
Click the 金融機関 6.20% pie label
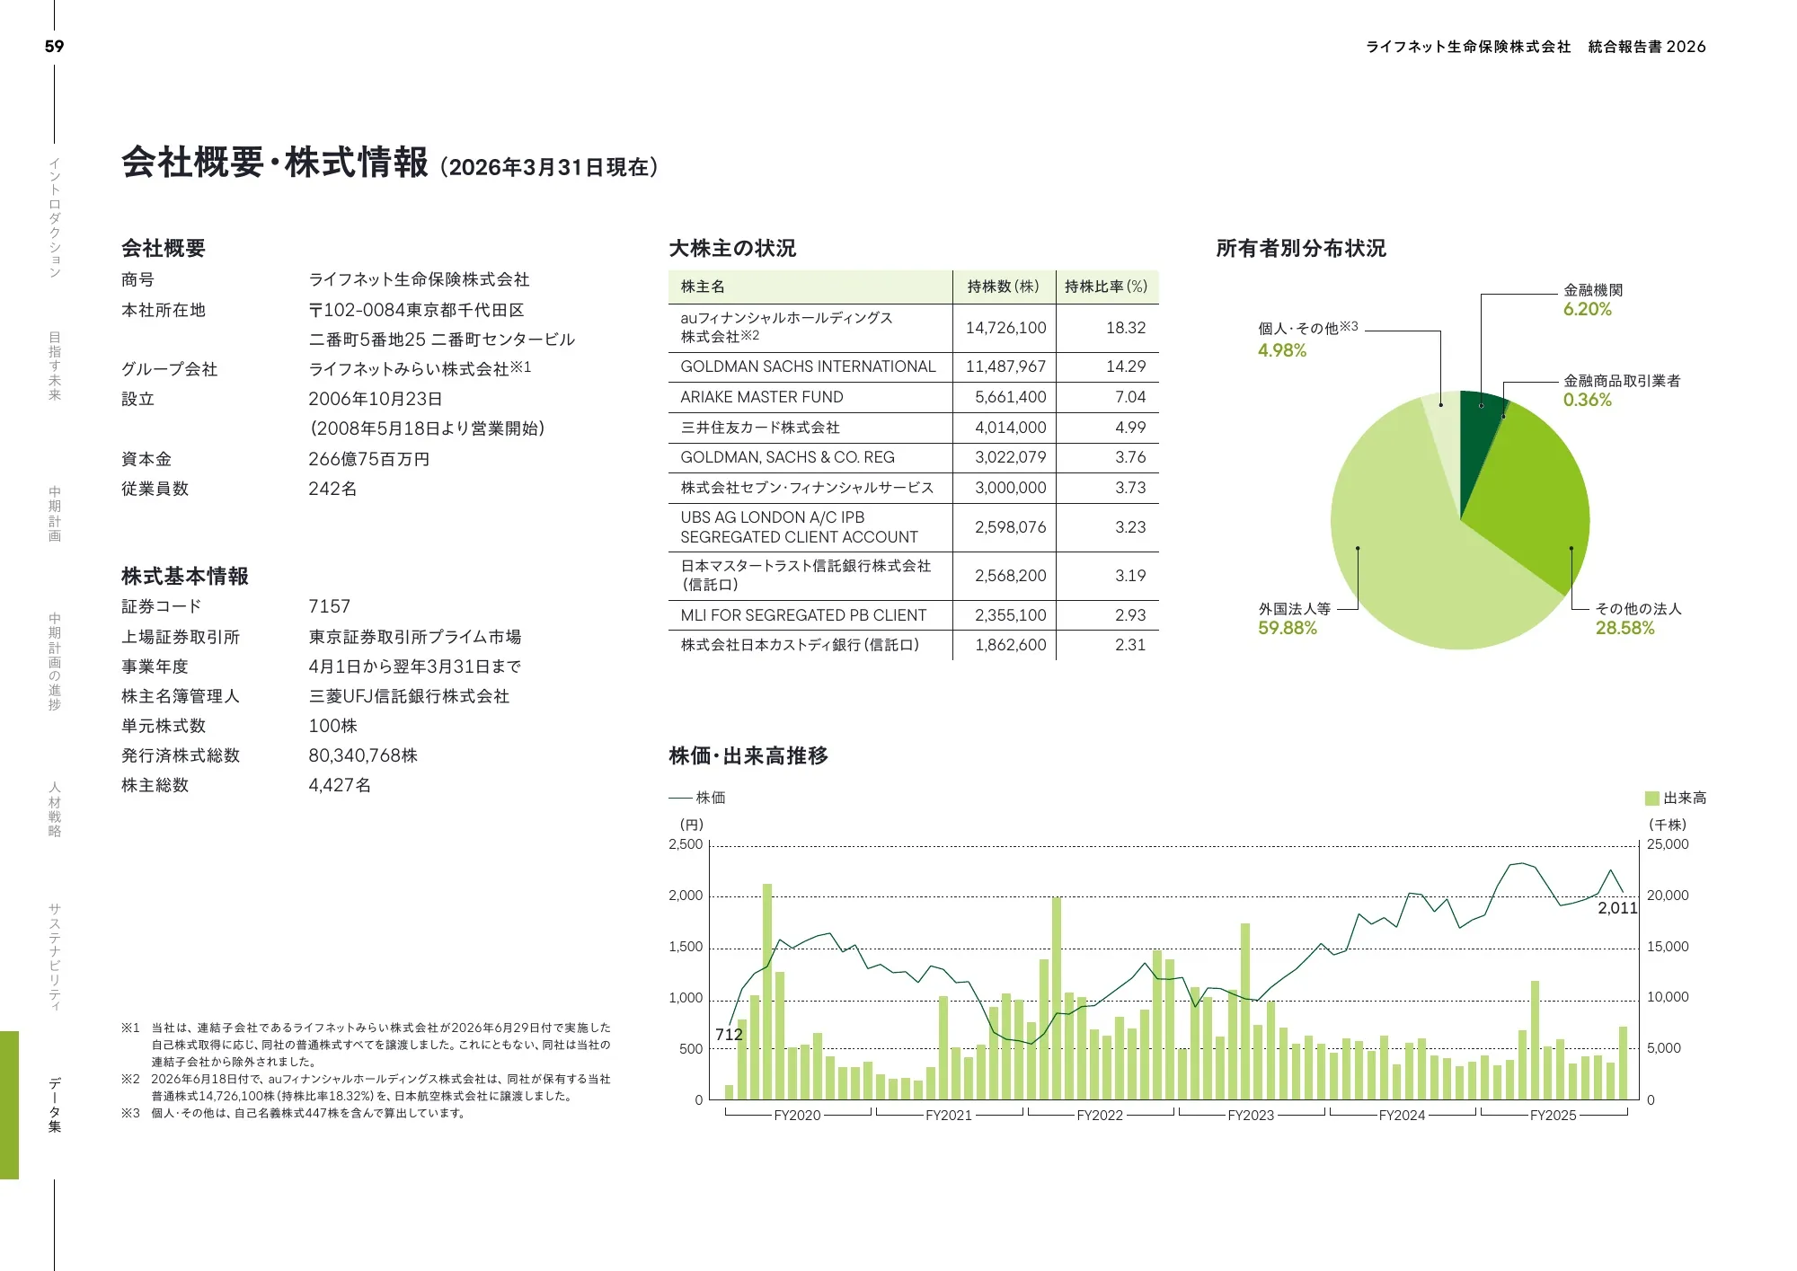[1593, 300]
